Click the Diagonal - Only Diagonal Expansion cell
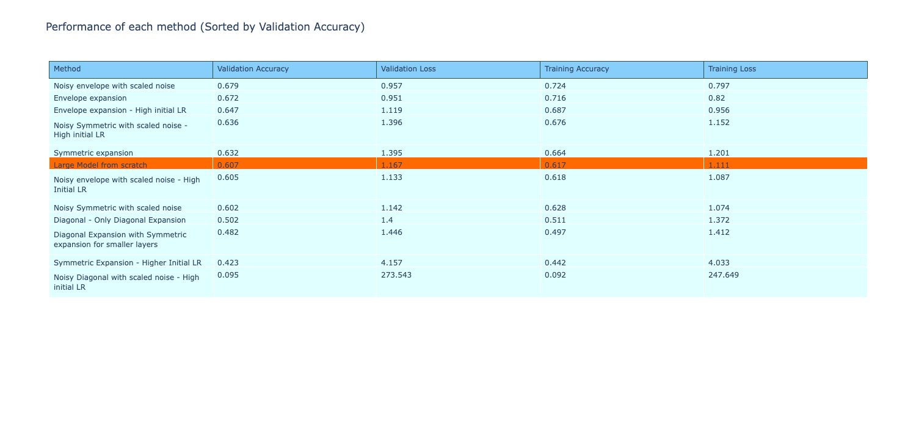Screen dimensions: 916x427 point(120,220)
